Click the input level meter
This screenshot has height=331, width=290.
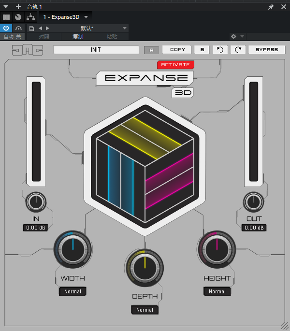[x=36, y=131]
